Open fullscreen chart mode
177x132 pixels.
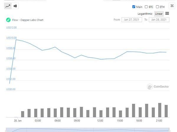coord(172,6)
